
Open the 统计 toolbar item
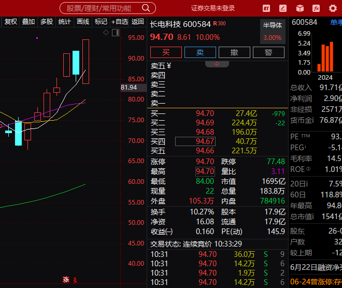click(64, 22)
